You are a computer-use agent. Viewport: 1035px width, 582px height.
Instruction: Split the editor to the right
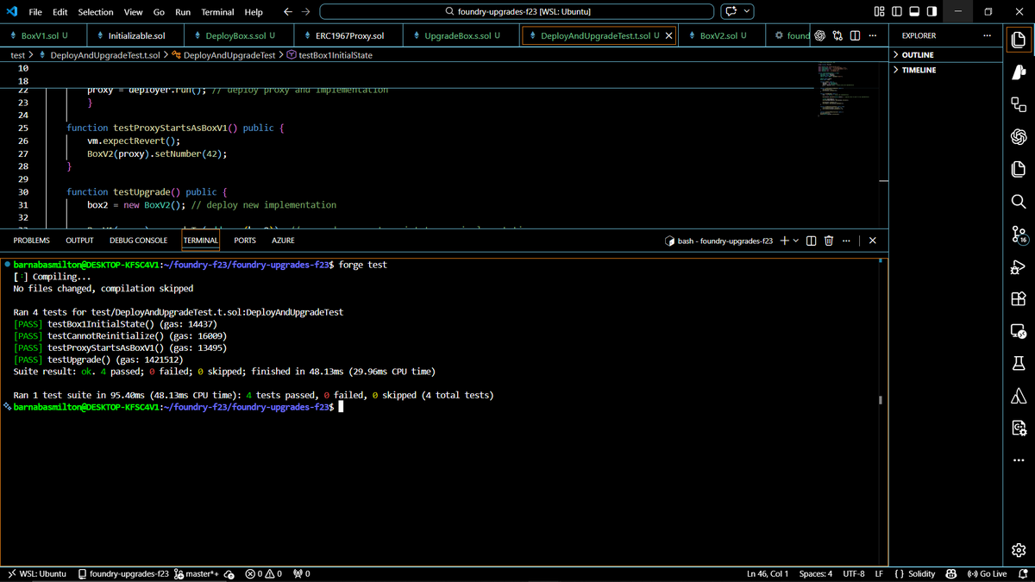point(855,35)
